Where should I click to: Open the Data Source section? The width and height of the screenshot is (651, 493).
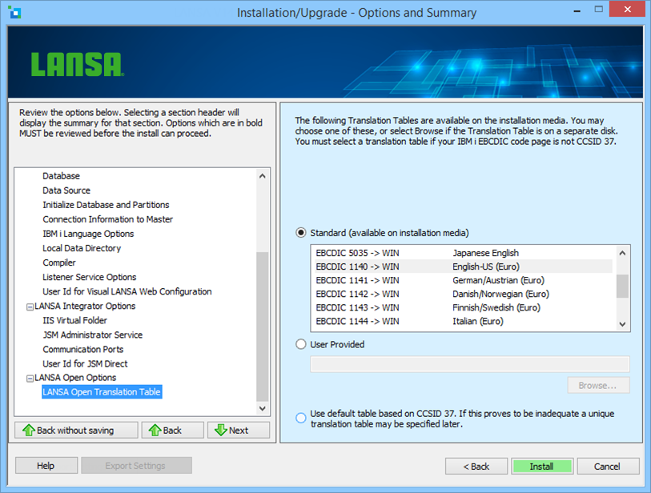tap(66, 190)
